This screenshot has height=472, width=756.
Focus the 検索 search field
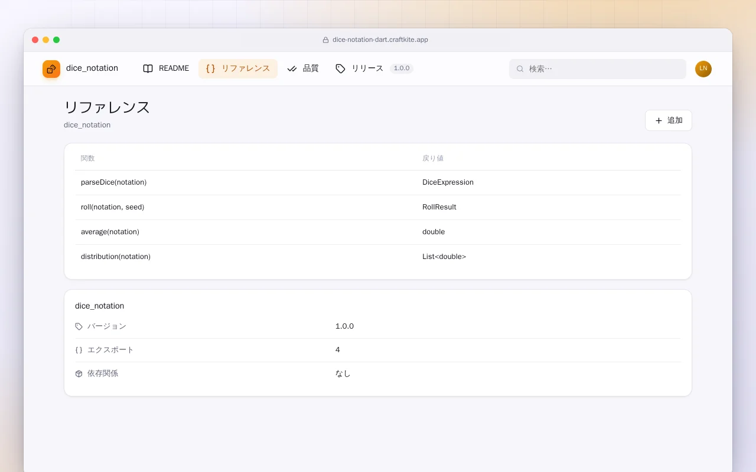[598, 69]
